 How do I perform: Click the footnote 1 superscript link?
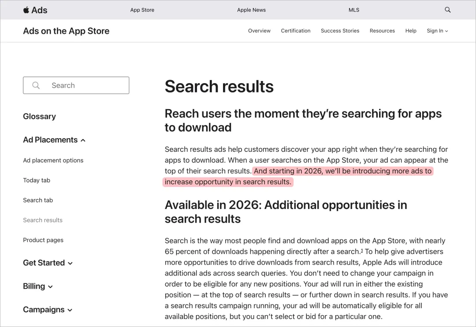pyautogui.click(x=361, y=250)
